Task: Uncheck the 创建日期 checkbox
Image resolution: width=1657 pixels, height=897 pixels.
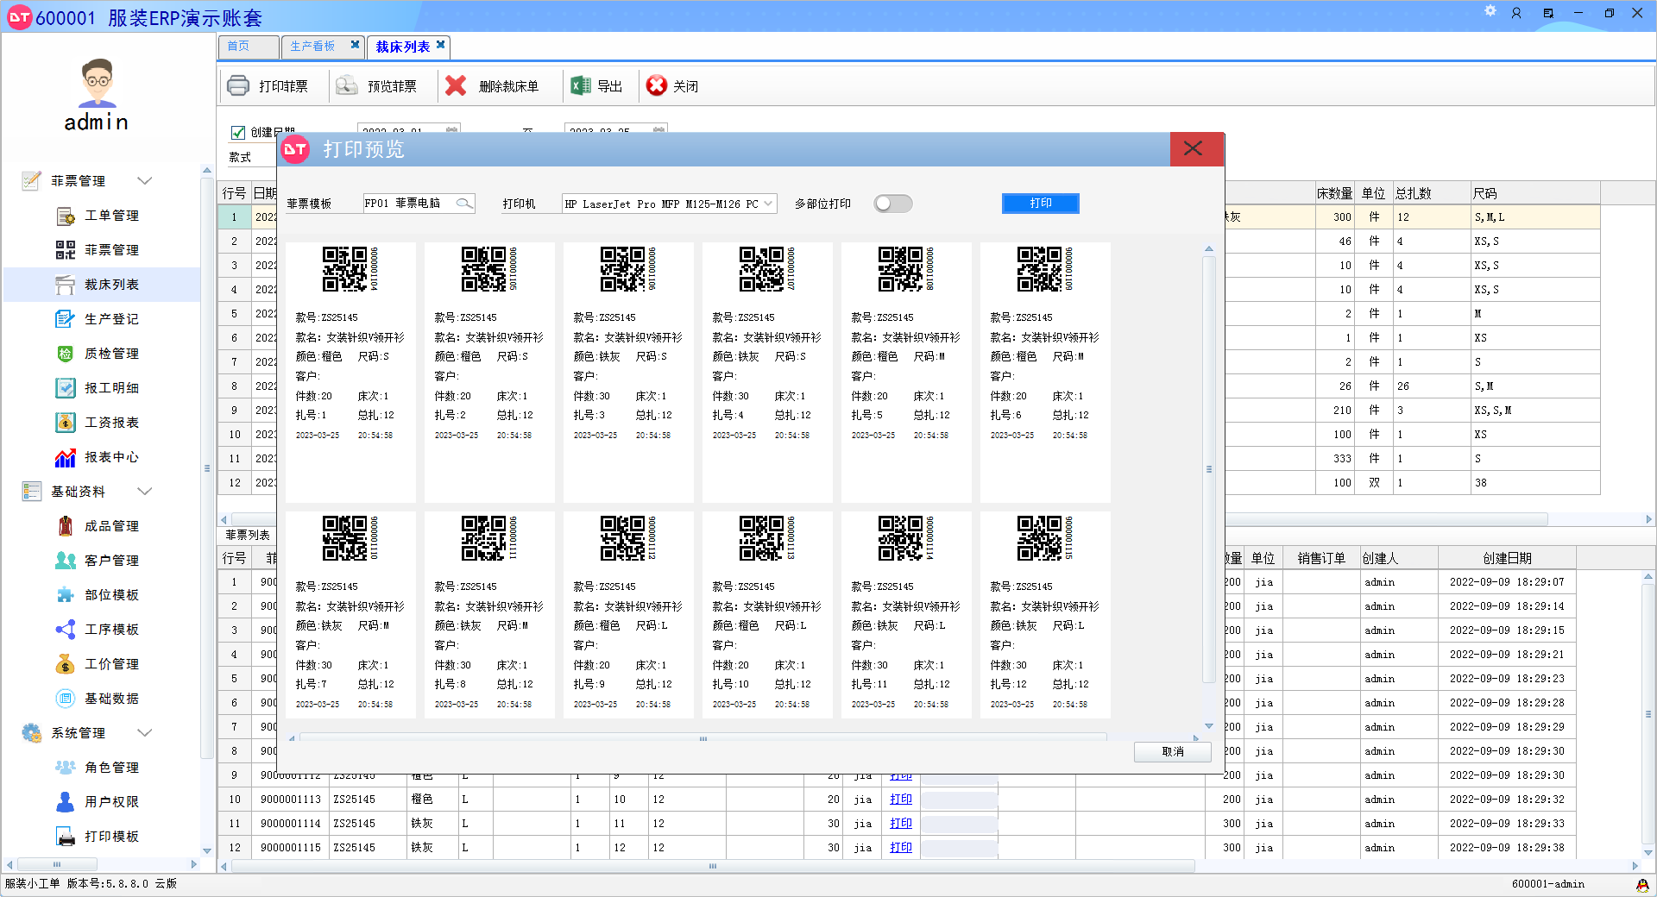Action: 238,132
